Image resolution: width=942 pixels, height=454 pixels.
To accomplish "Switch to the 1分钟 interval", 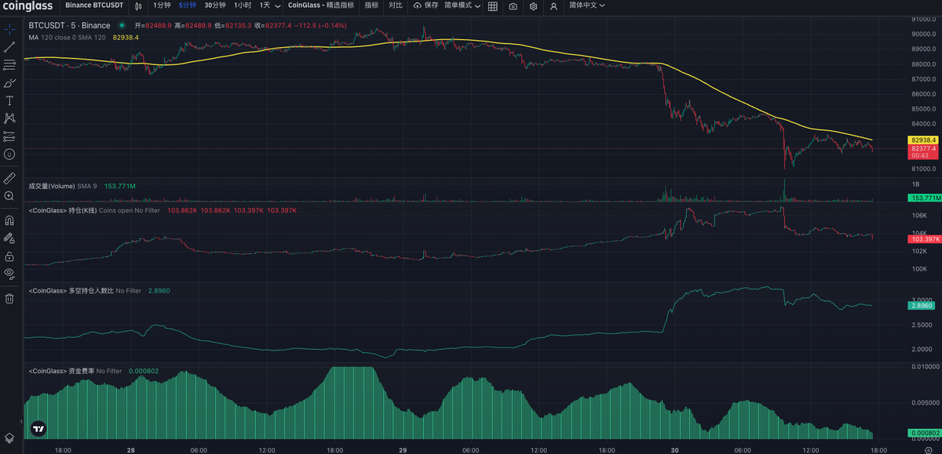I will pyautogui.click(x=162, y=5).
